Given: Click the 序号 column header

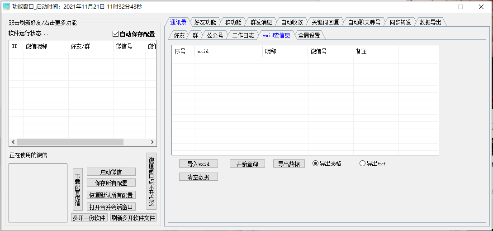Looking at the screenshot, I should tap(183, 51).
